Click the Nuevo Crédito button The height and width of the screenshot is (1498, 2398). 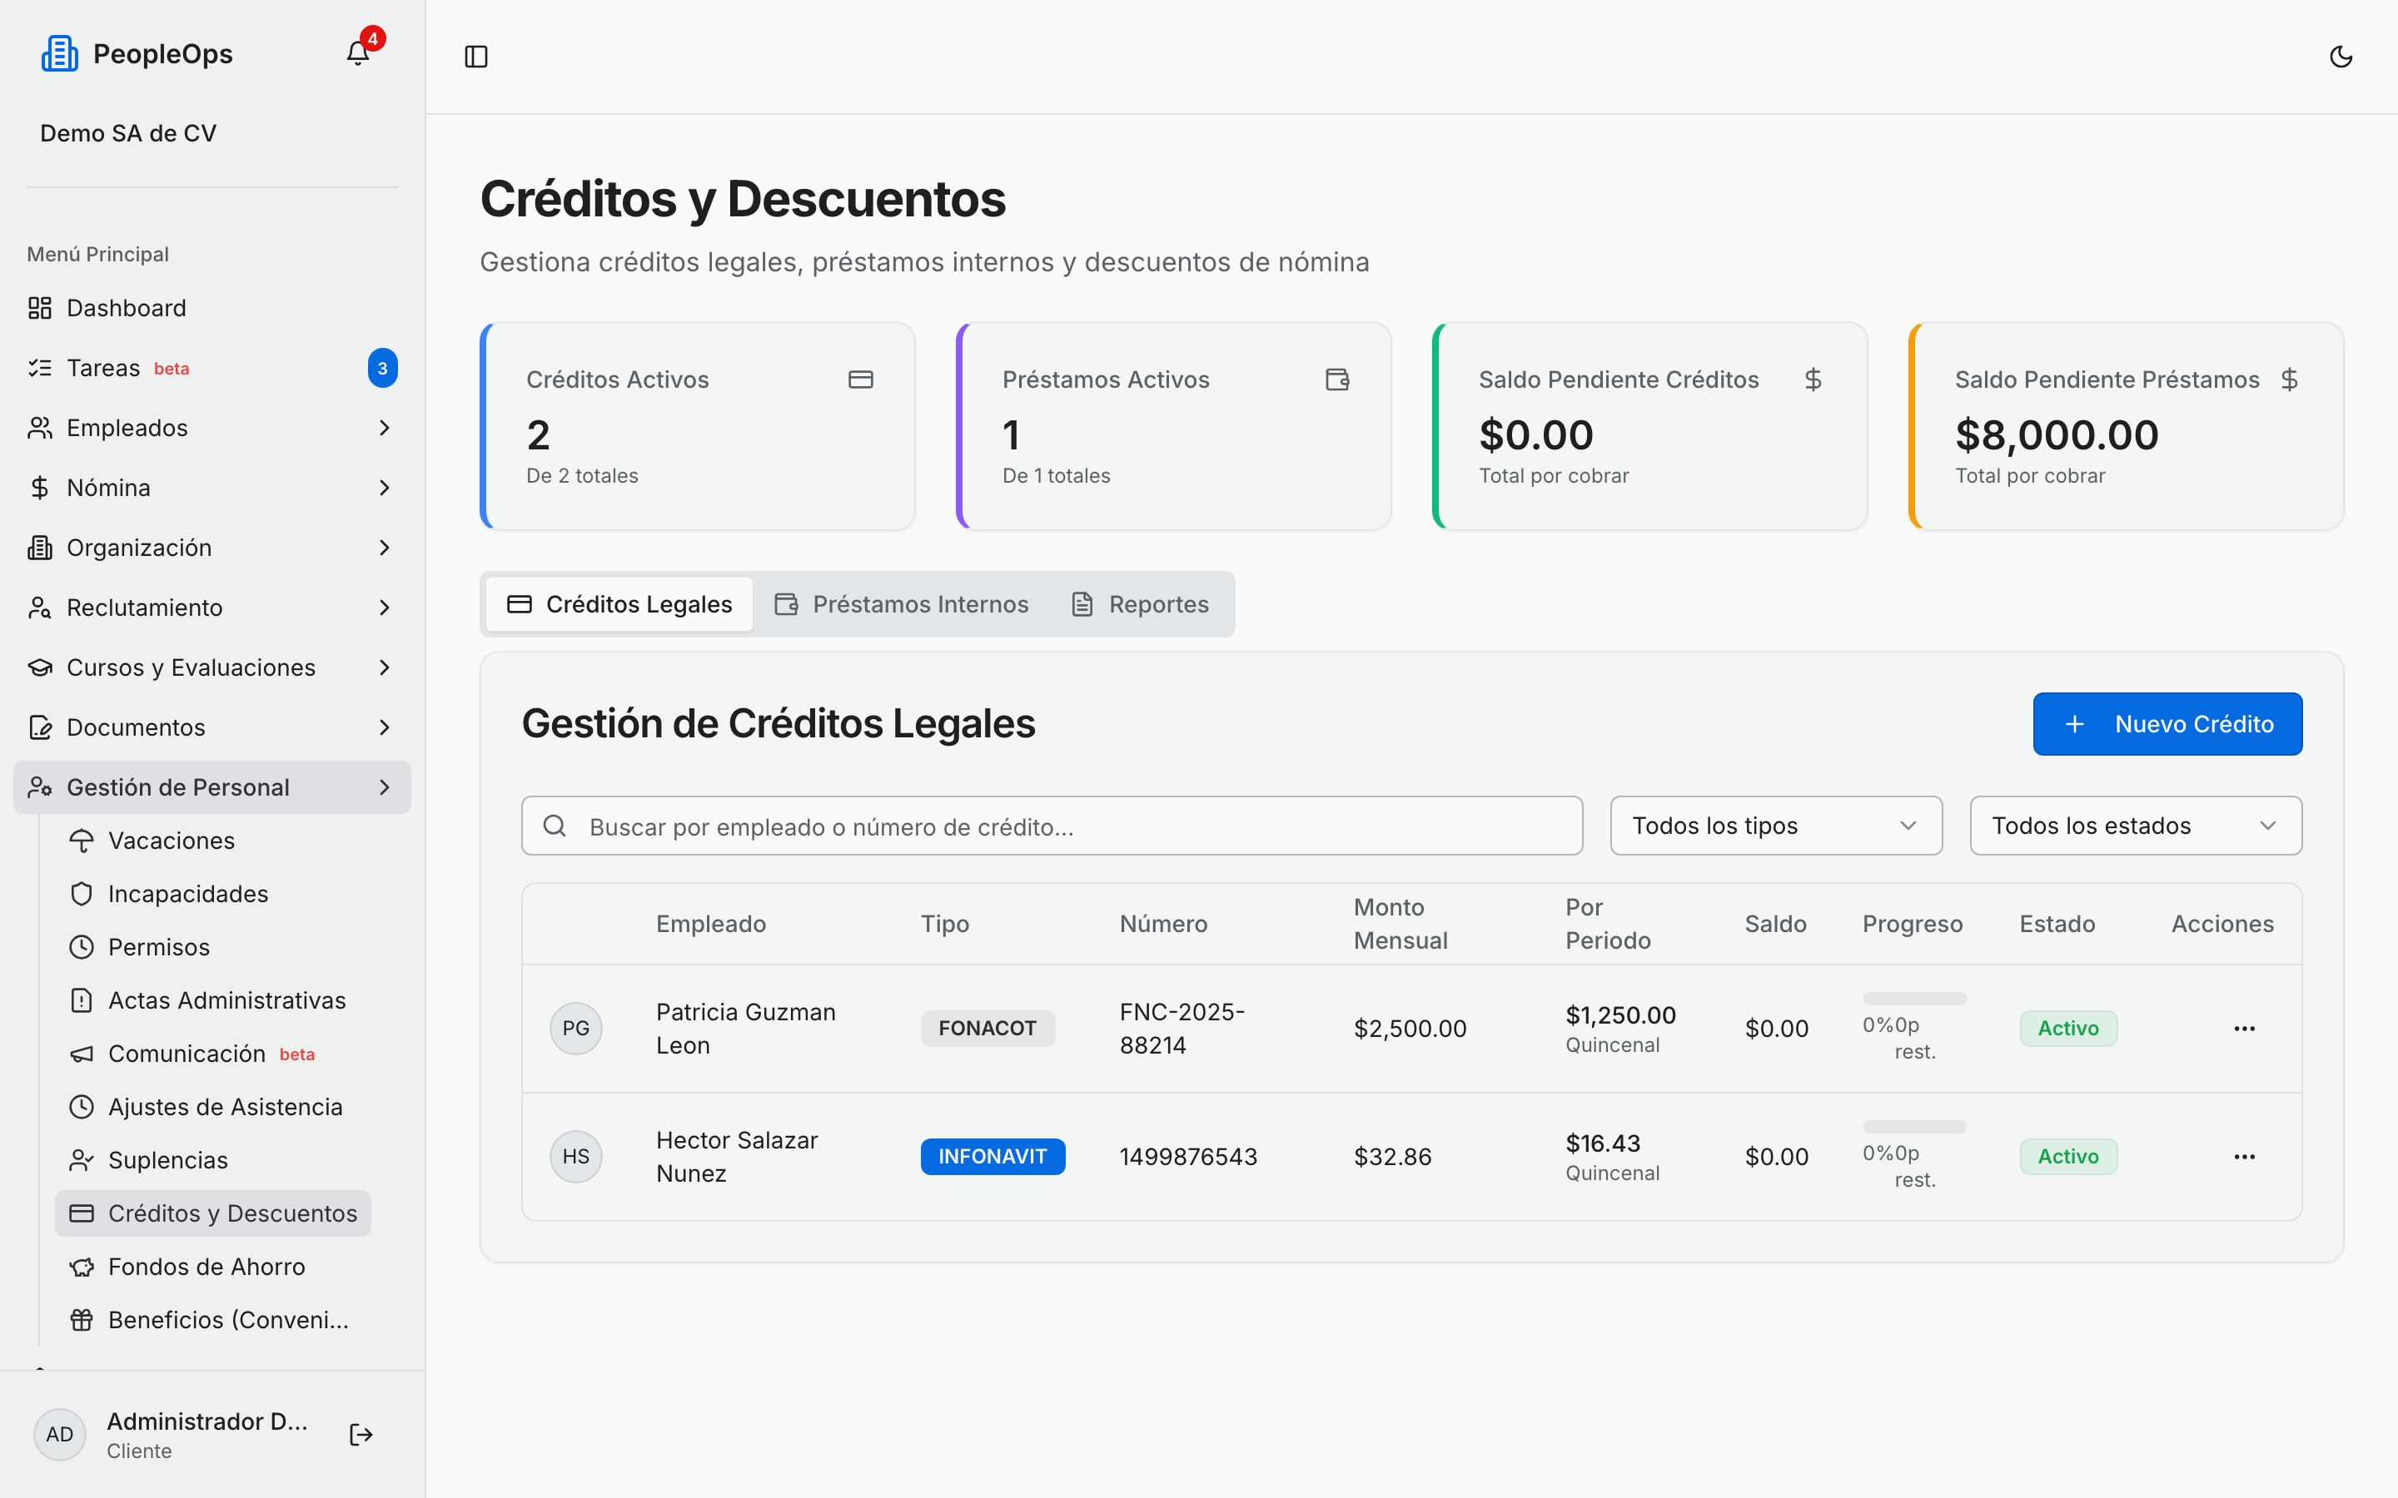2167,724
